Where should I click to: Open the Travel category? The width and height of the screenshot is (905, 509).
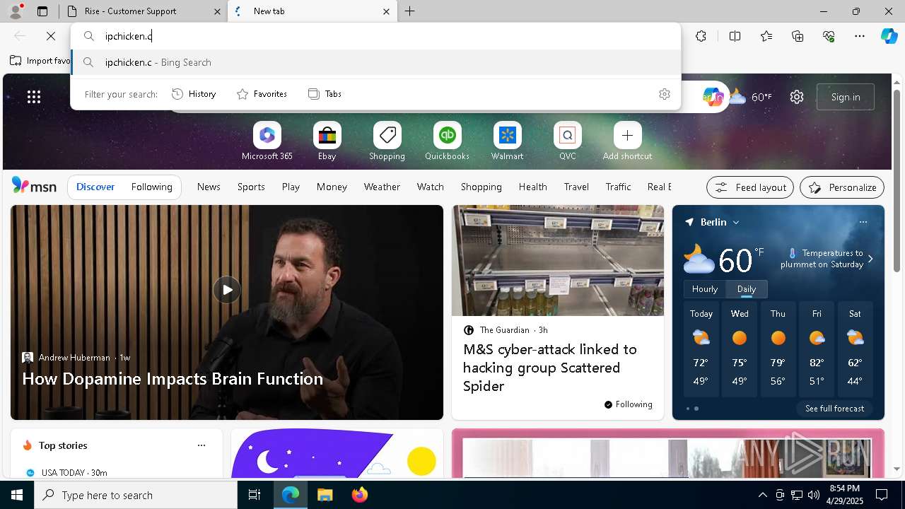pos(576,187)
